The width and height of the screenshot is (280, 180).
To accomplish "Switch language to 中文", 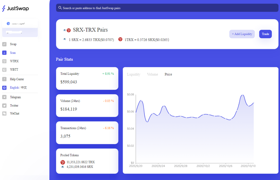I will (x=24, y=87).
